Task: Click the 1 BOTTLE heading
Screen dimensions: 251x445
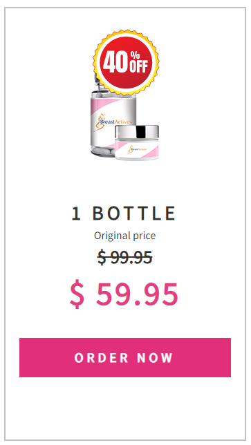Action: (124, 214)
